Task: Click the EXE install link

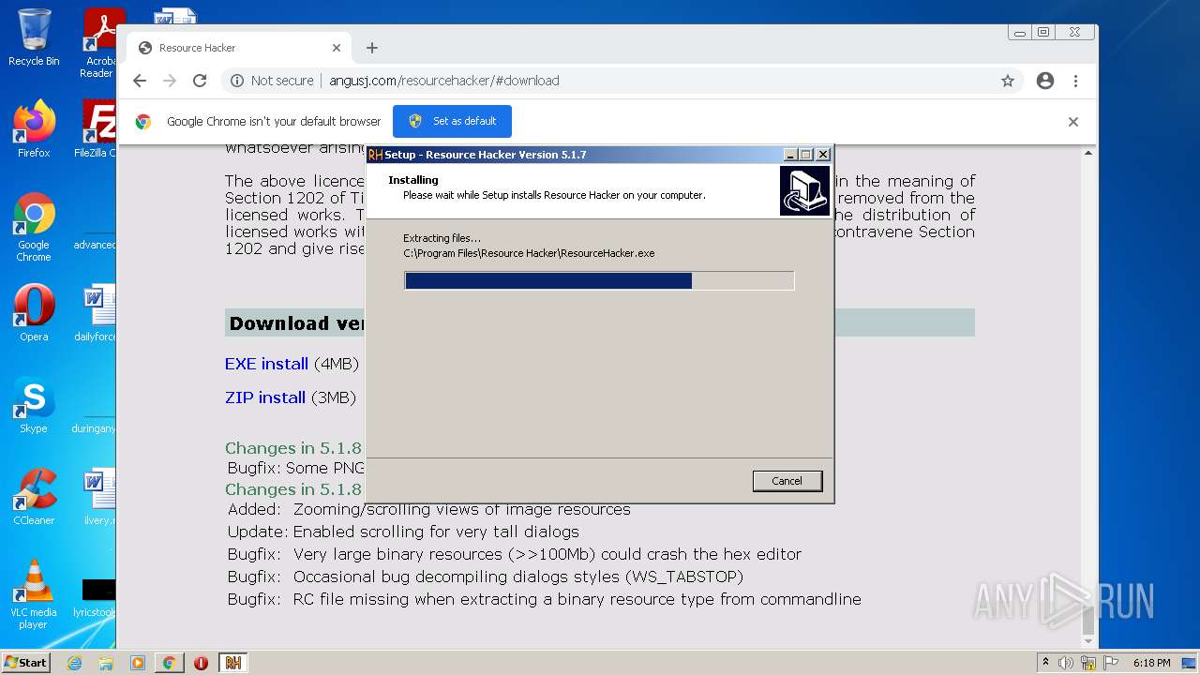Action: [x=266, y=364]
